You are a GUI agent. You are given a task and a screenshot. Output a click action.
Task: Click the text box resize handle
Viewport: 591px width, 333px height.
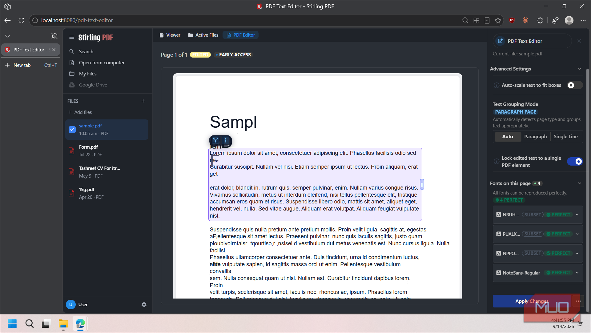(422, 184)
